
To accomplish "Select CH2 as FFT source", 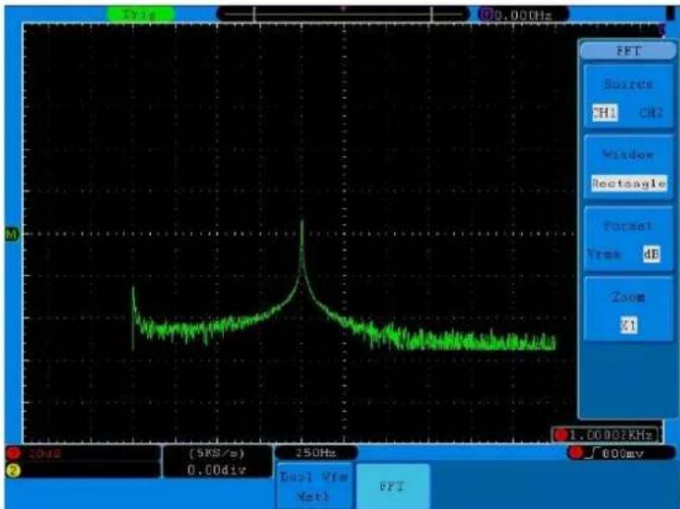I will (x=651, y=113).
